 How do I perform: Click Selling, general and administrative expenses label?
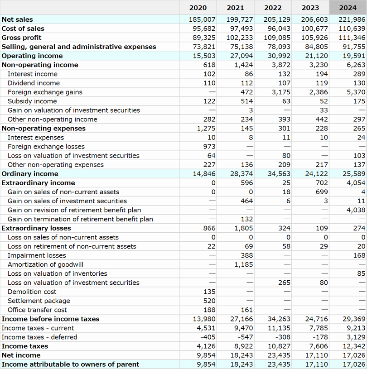[79, 47]
